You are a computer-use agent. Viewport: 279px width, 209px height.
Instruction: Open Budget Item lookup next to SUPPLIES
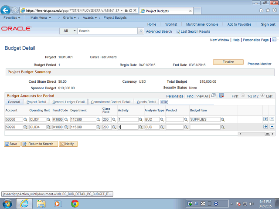tap(223, 120)
